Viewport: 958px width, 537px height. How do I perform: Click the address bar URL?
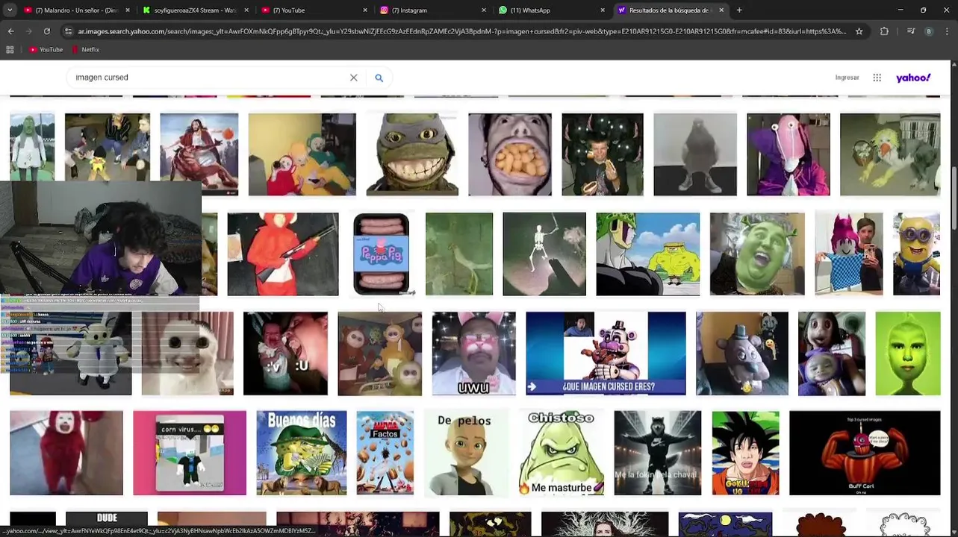tap(461, 31)
